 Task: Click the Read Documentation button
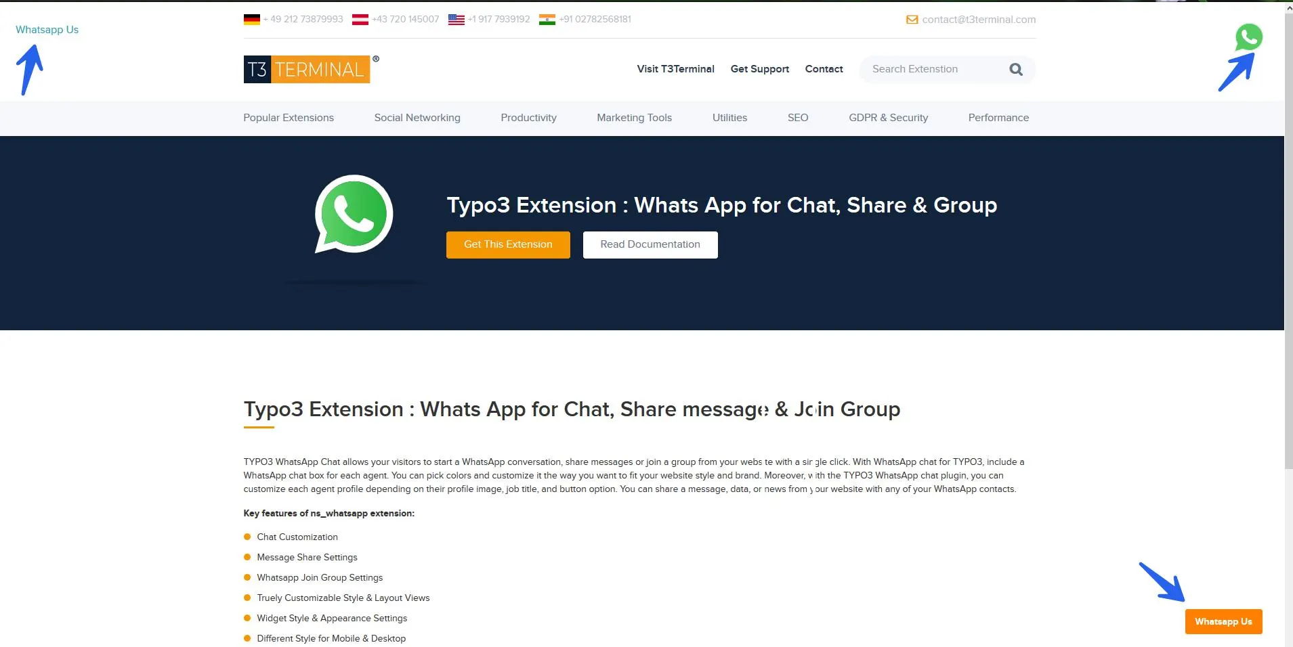coord(650,245)
